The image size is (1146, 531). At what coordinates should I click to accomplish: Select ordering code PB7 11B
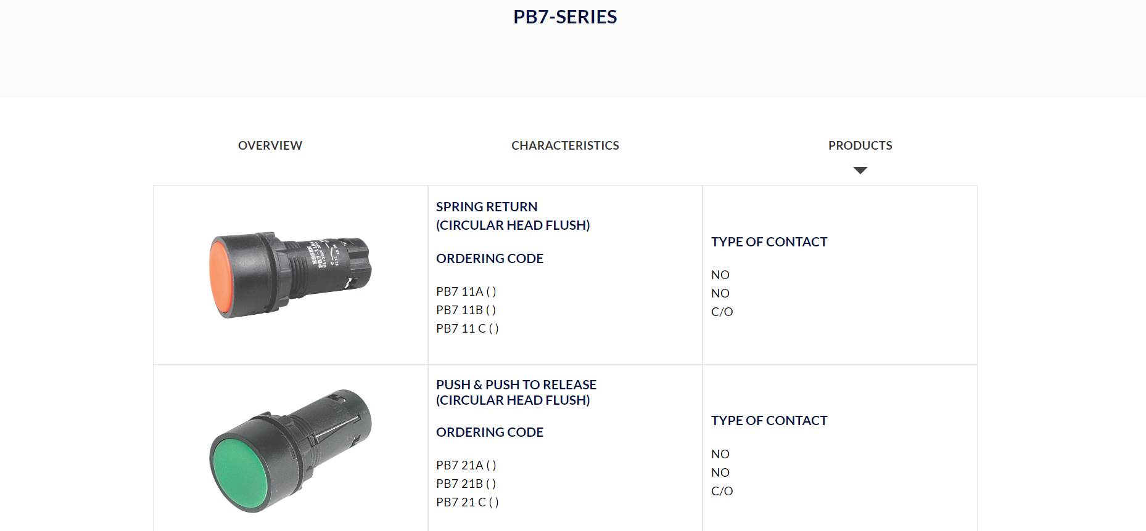[466, 310]
